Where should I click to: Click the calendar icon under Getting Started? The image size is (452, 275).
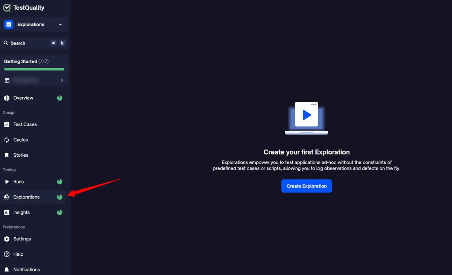(x=7, y=80)
